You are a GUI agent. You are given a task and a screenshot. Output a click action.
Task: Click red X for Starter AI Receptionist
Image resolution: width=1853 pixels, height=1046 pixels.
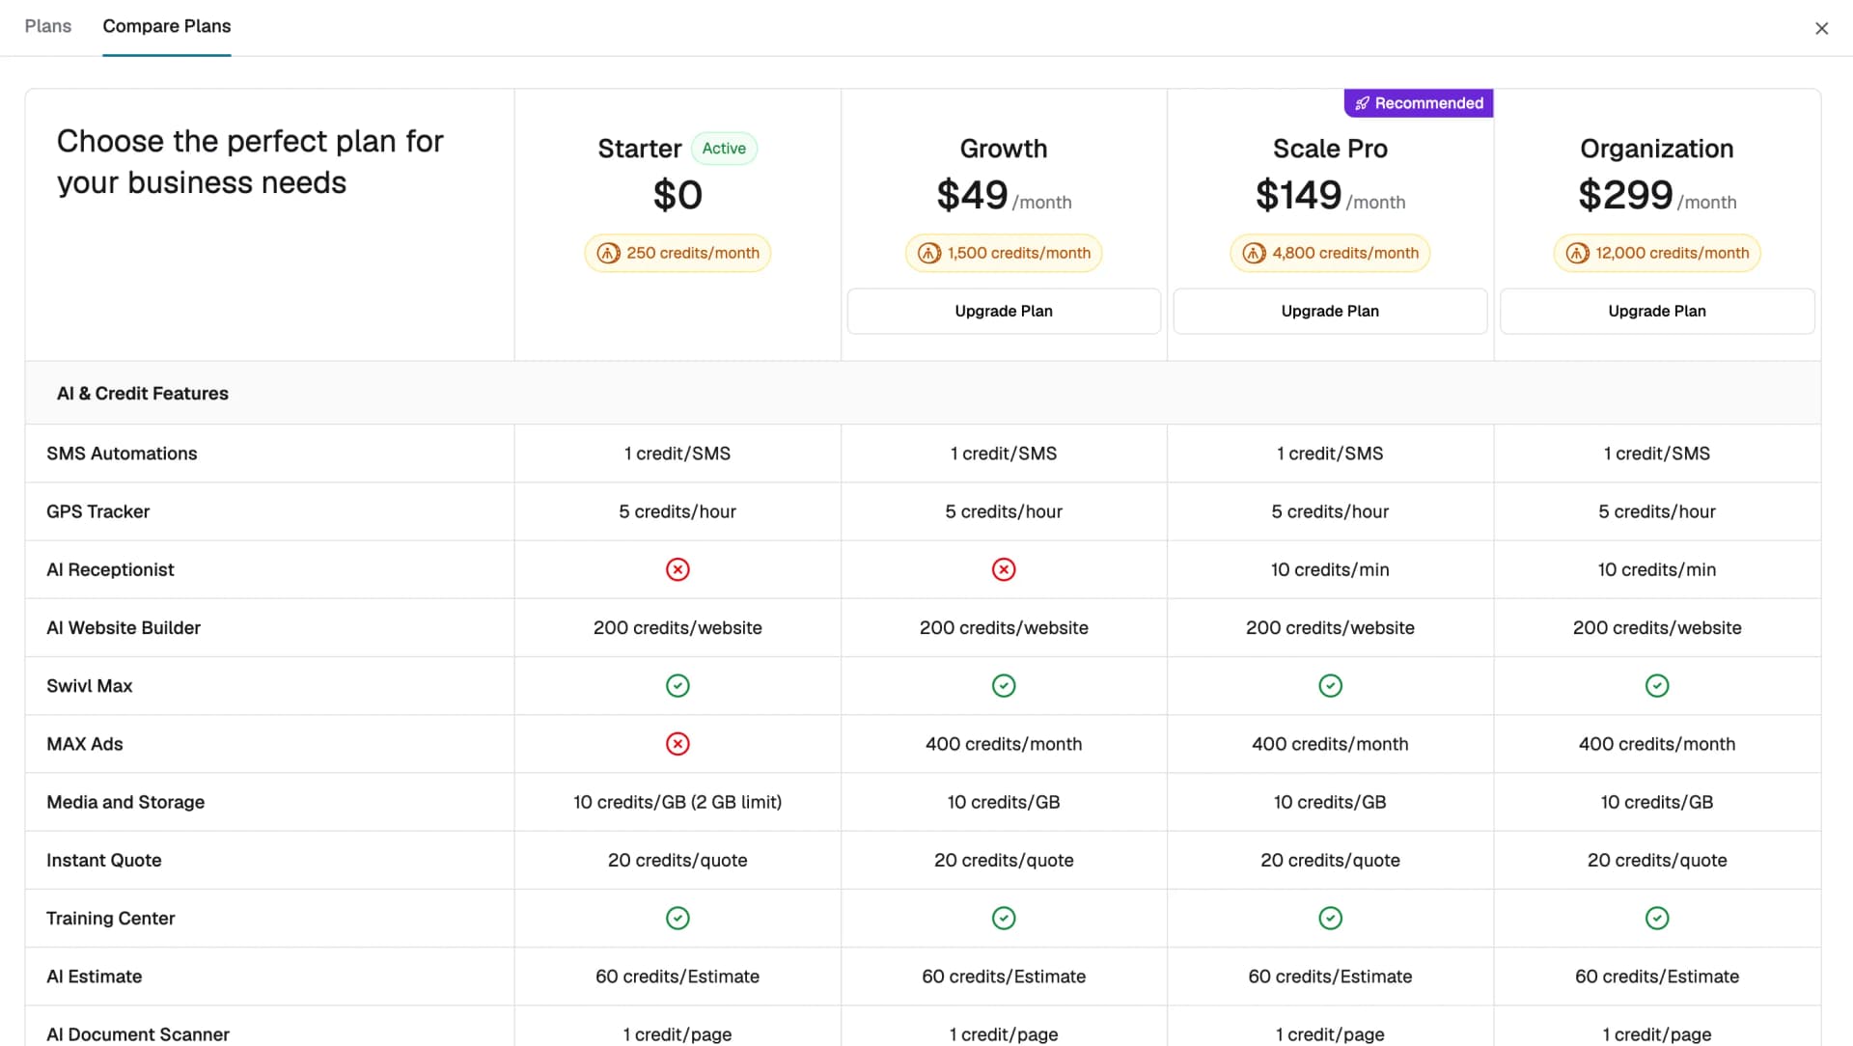[x=678, y=569]
